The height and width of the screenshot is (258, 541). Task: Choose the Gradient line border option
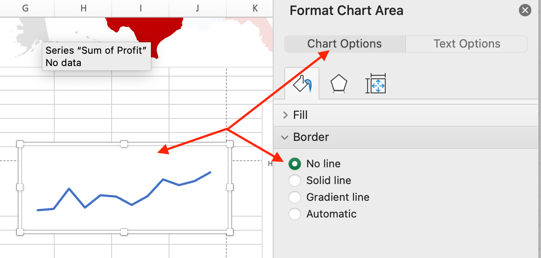click(x=295, y=197)
